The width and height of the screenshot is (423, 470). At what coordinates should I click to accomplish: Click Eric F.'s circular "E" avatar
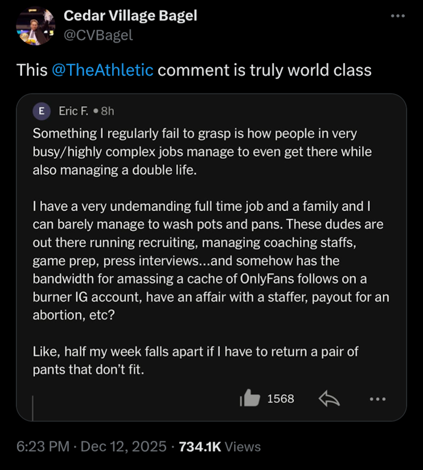[x=41, y=111]
